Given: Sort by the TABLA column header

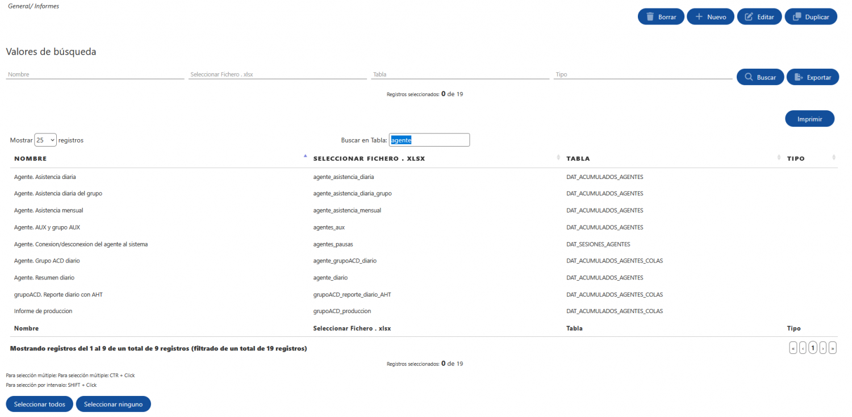Looking at the screenshot, I should 673,159.
